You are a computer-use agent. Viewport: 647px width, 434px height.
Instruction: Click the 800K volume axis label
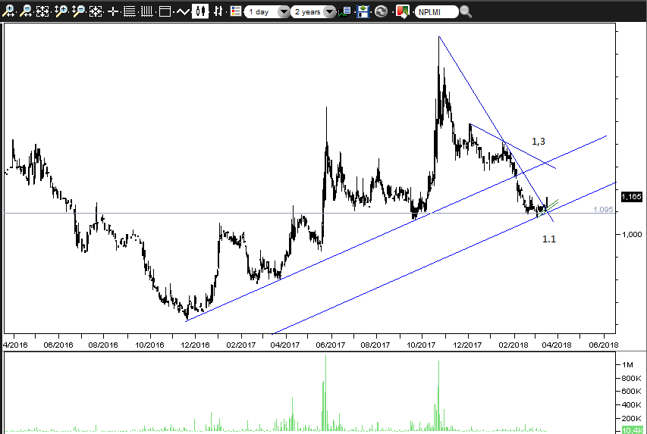[631, 378]
